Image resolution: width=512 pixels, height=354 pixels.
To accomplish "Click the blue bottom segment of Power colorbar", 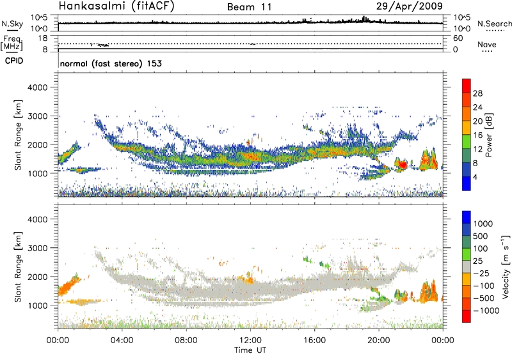I will pos(467,183).
